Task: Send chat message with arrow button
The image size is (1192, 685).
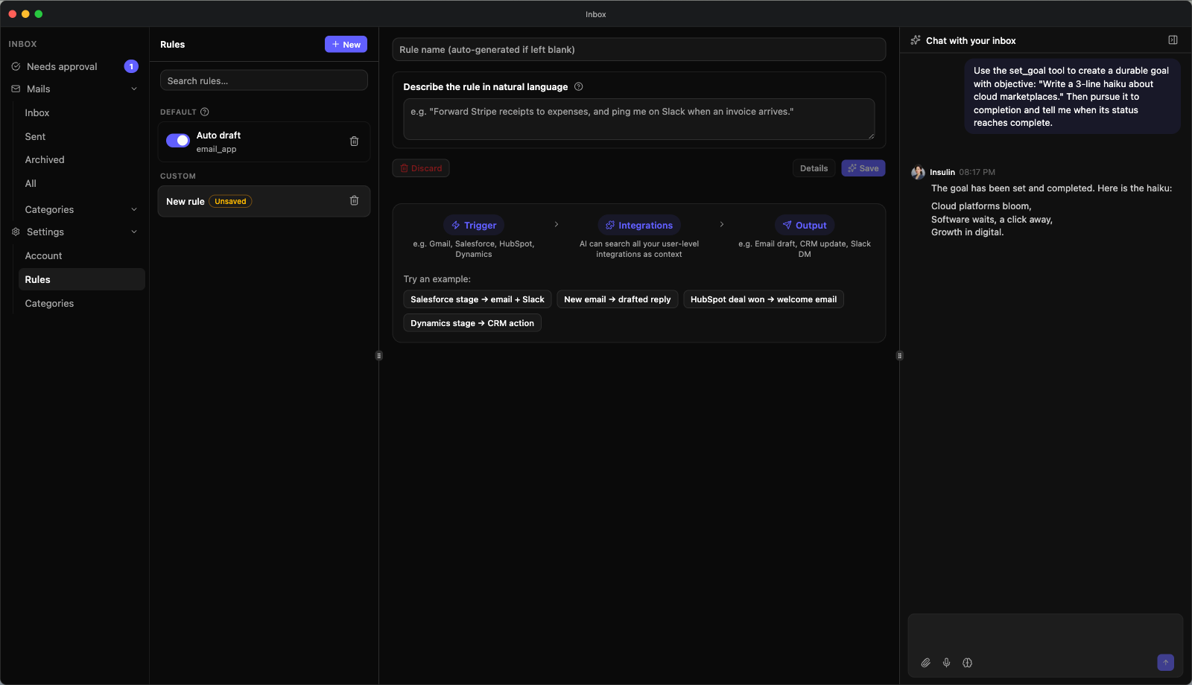Action: [x=1165, y=662]
